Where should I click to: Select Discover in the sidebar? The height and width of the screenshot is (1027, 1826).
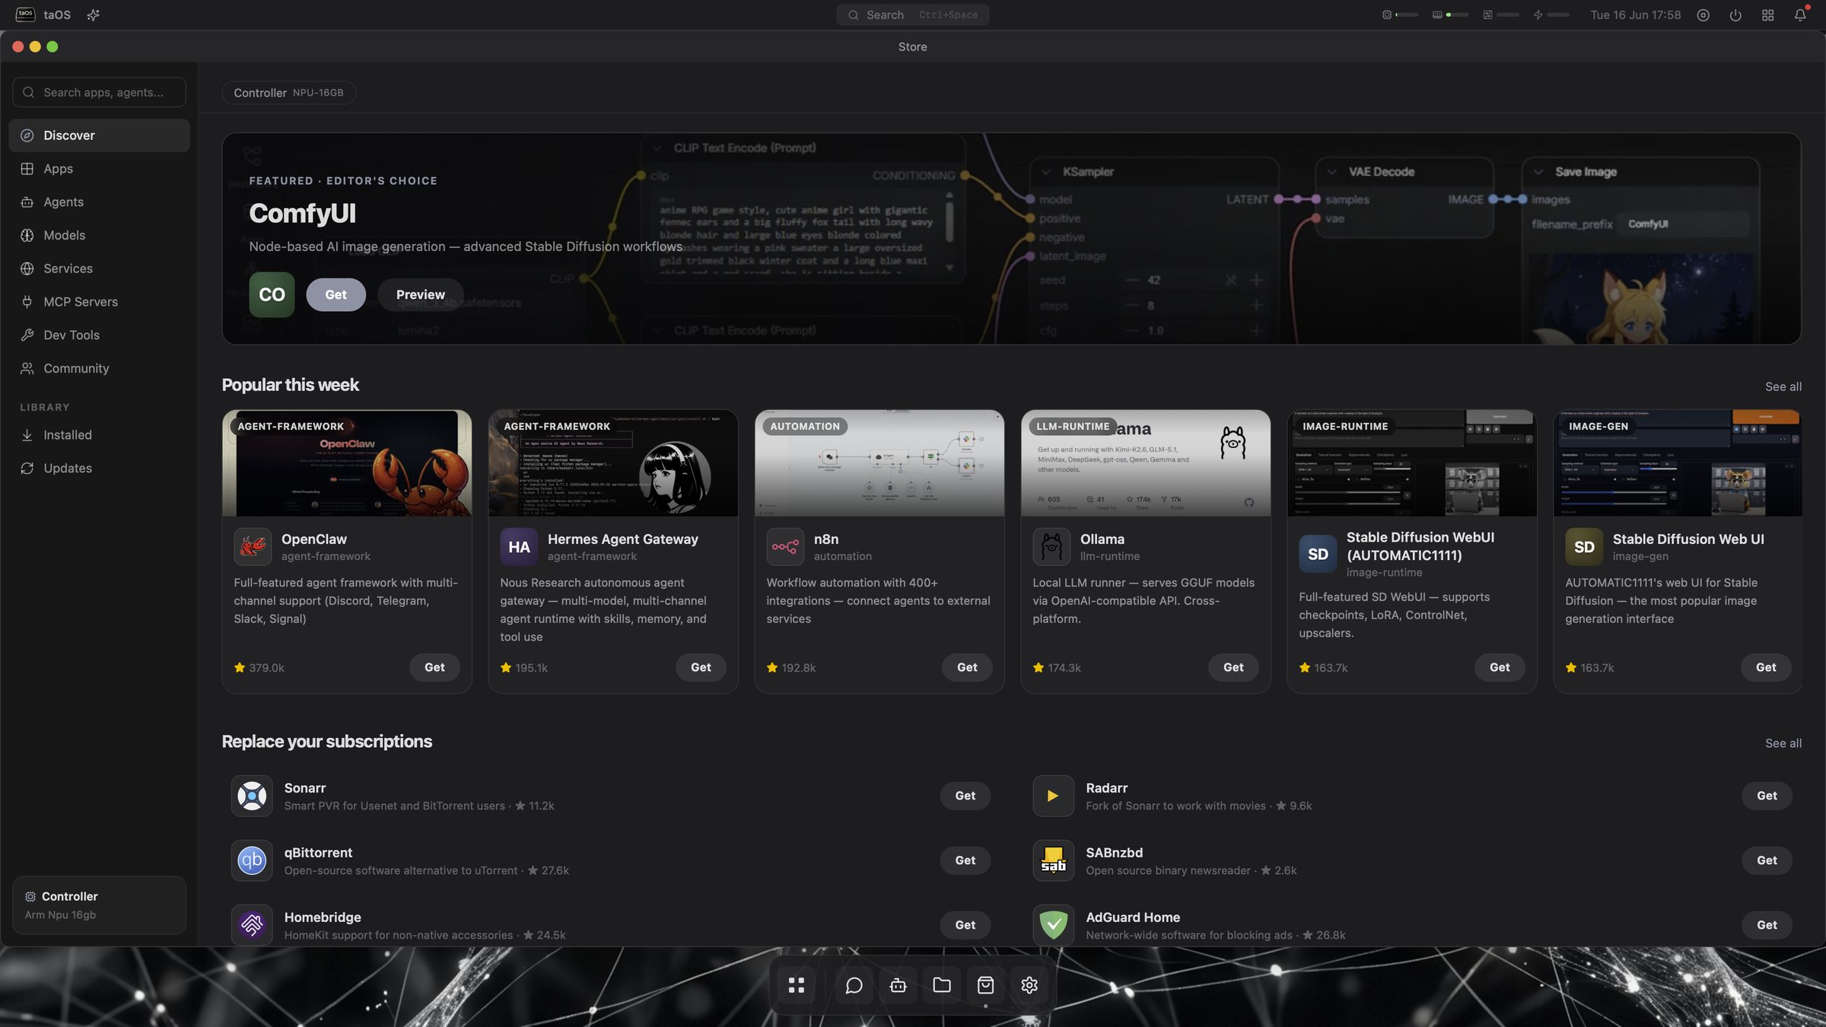tap(99, 135)
